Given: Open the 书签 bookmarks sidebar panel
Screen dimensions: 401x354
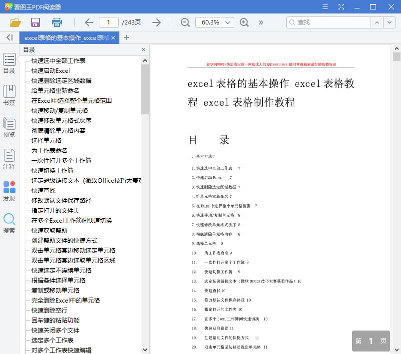Looking at the screenshot, I should [x=9, y=95].
